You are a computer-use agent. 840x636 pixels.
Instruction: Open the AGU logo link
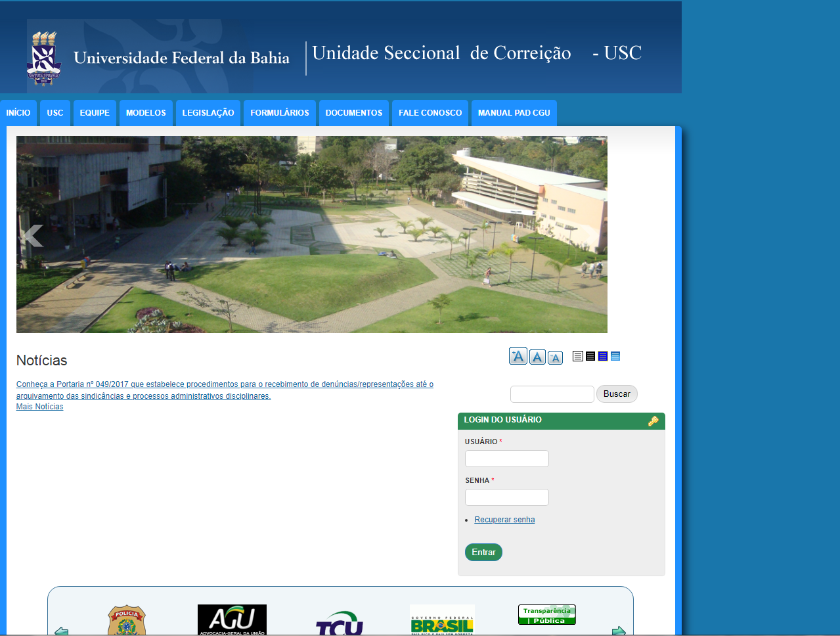[x=232, y=620]
